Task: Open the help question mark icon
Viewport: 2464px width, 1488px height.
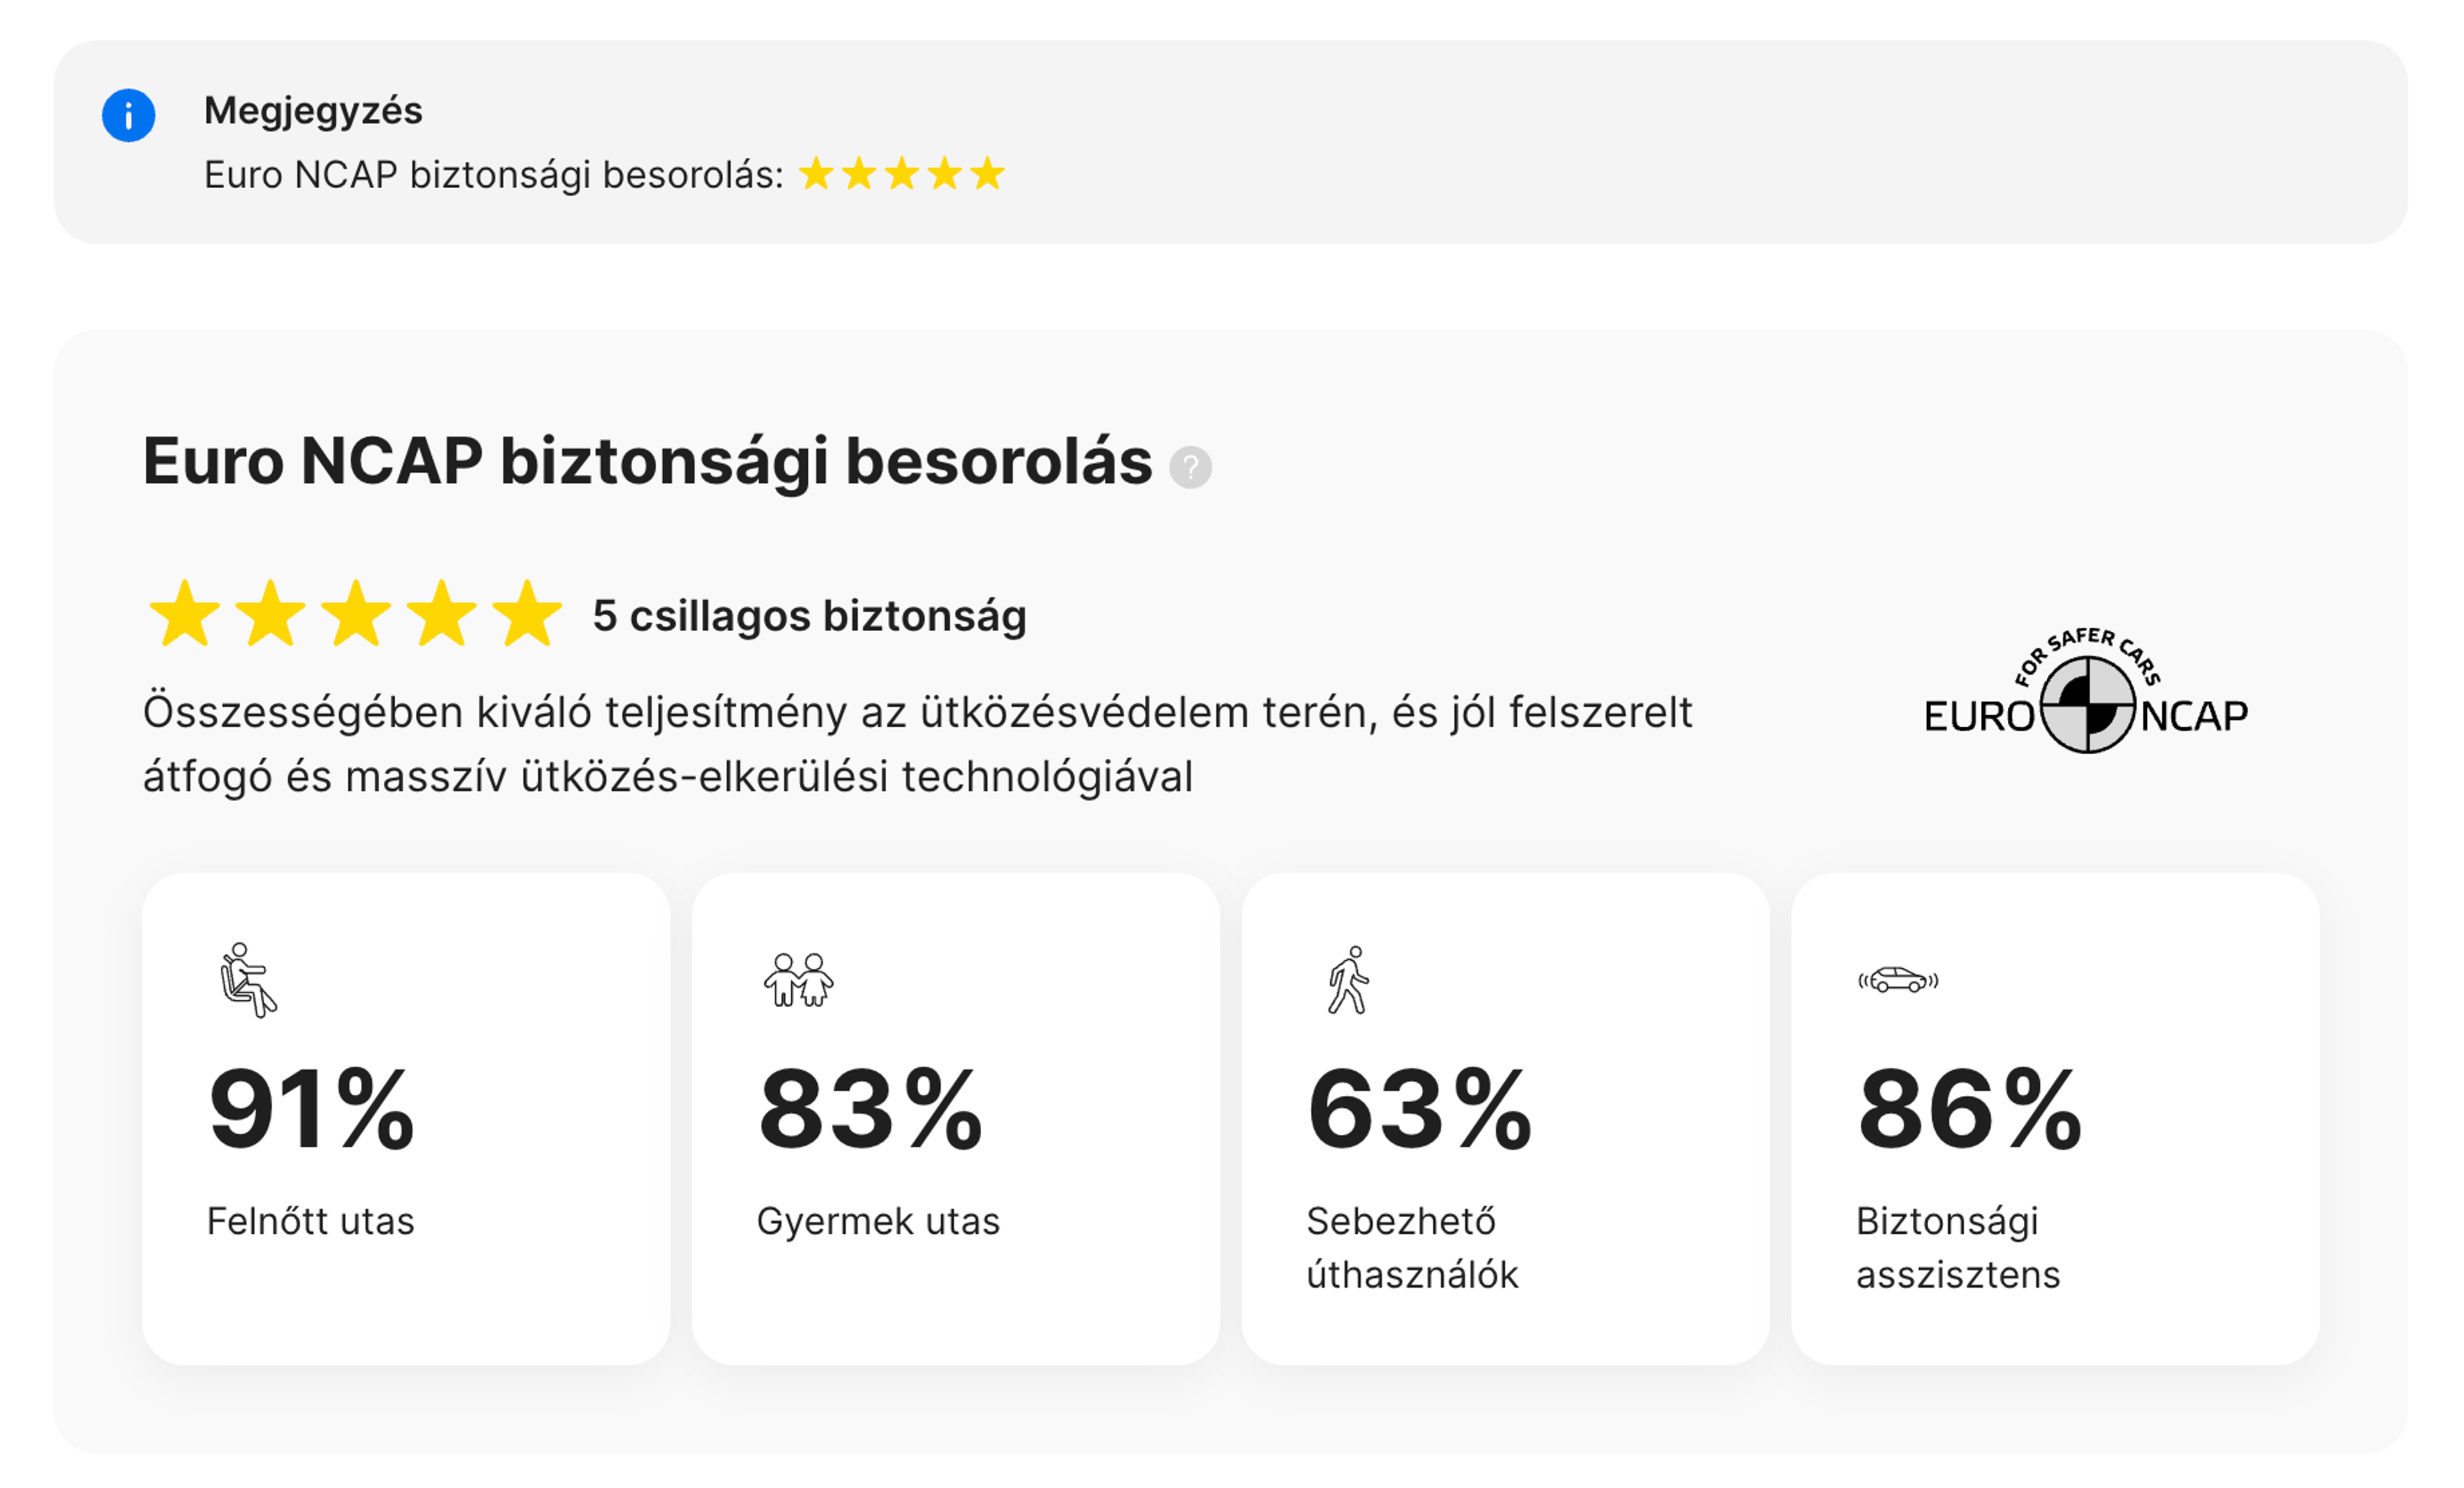Action: click(1190, 467)
